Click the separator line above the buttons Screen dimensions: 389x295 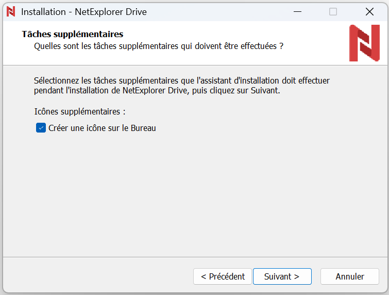195,257
